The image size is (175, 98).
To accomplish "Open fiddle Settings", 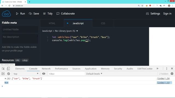I will click(153, 14).
